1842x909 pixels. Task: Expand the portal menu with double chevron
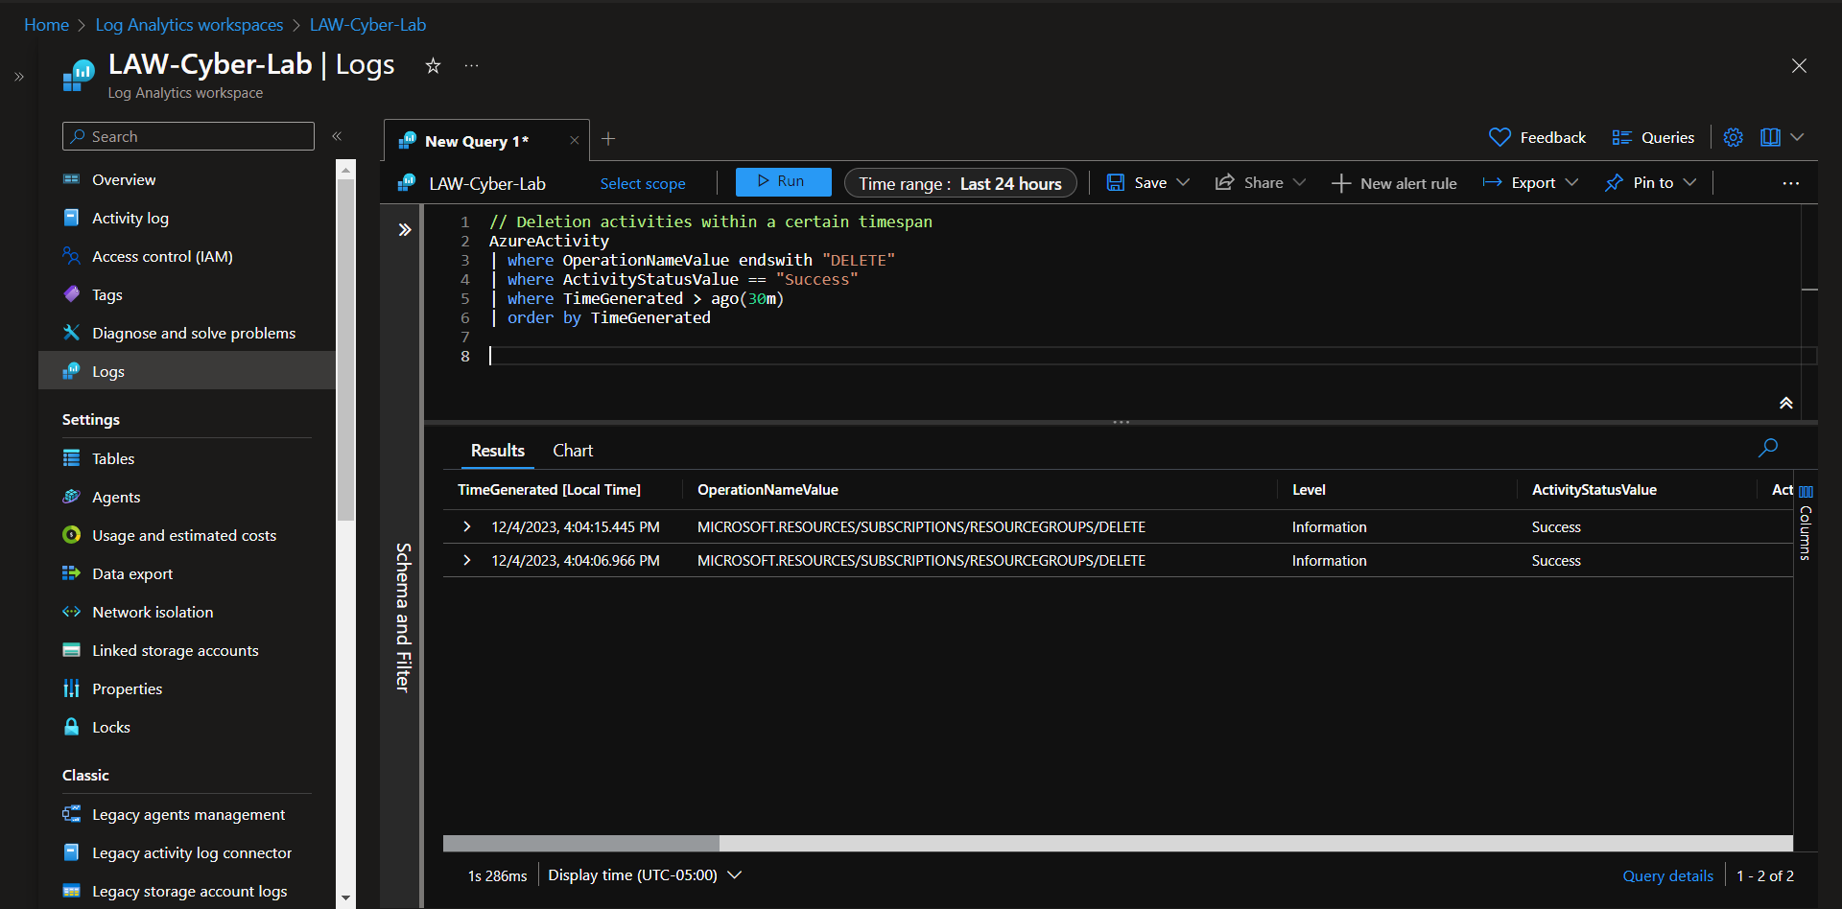point(19,77)
